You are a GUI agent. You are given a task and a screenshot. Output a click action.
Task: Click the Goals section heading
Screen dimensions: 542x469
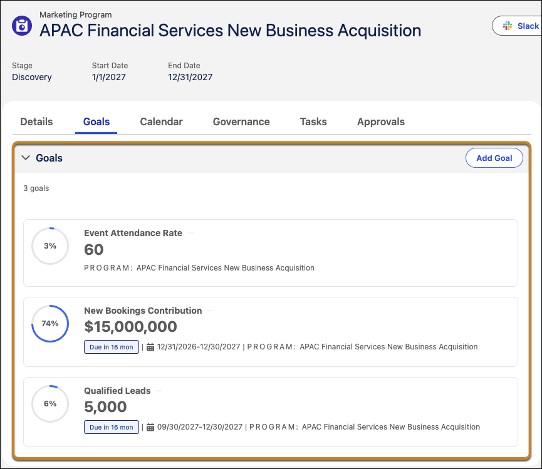click(x=49, y=158)
